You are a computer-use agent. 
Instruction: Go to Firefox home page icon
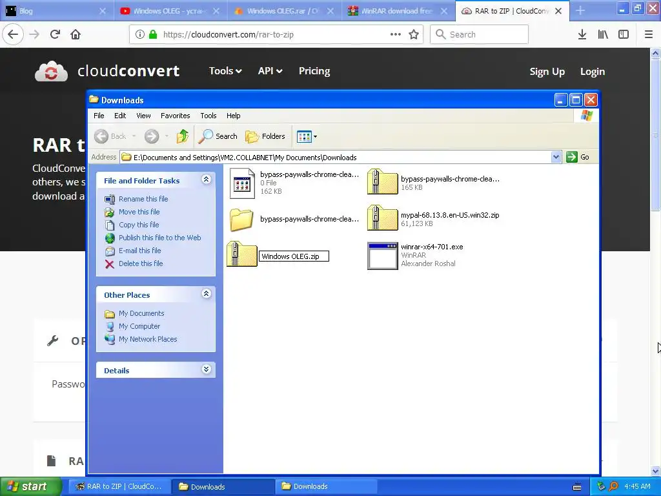coord(76,35)
